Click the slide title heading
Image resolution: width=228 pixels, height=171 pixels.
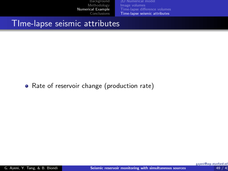point(65,23)
